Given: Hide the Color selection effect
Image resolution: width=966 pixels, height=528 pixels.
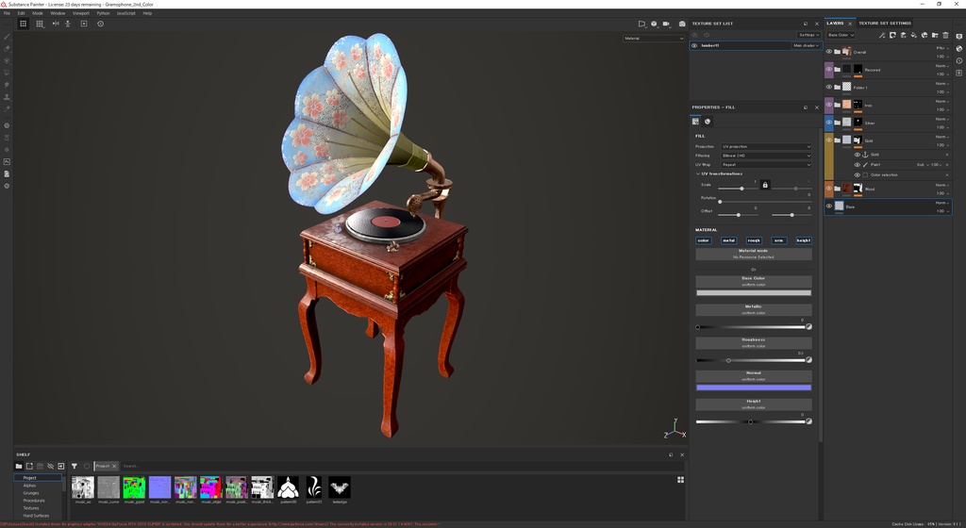Looking at the screenshot, I should point(857,174).
